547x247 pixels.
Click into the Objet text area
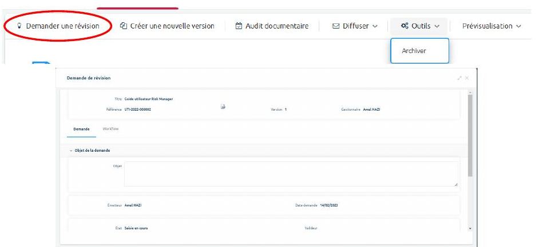tap(291, 173)
